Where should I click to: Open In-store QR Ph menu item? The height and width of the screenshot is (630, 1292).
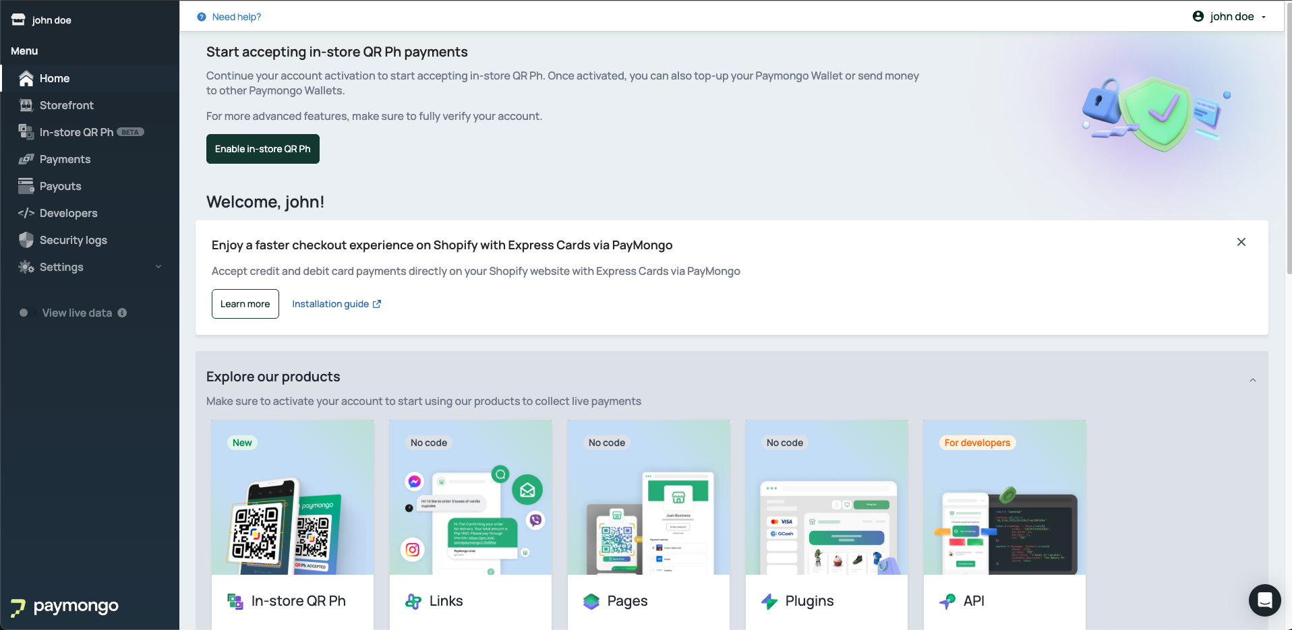pyautogui.click(x=90, y=132)
